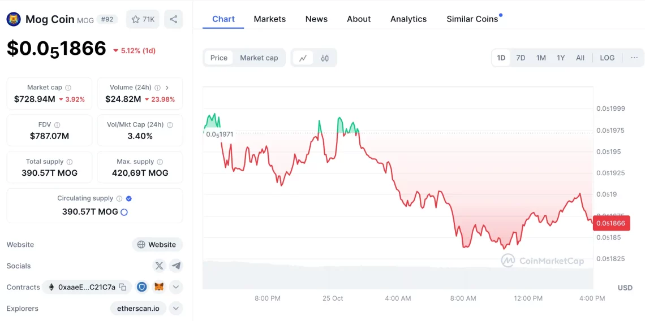Screen dimensions: 645x321
Task: Select the 7D chart time range
Action: (521, 58)
